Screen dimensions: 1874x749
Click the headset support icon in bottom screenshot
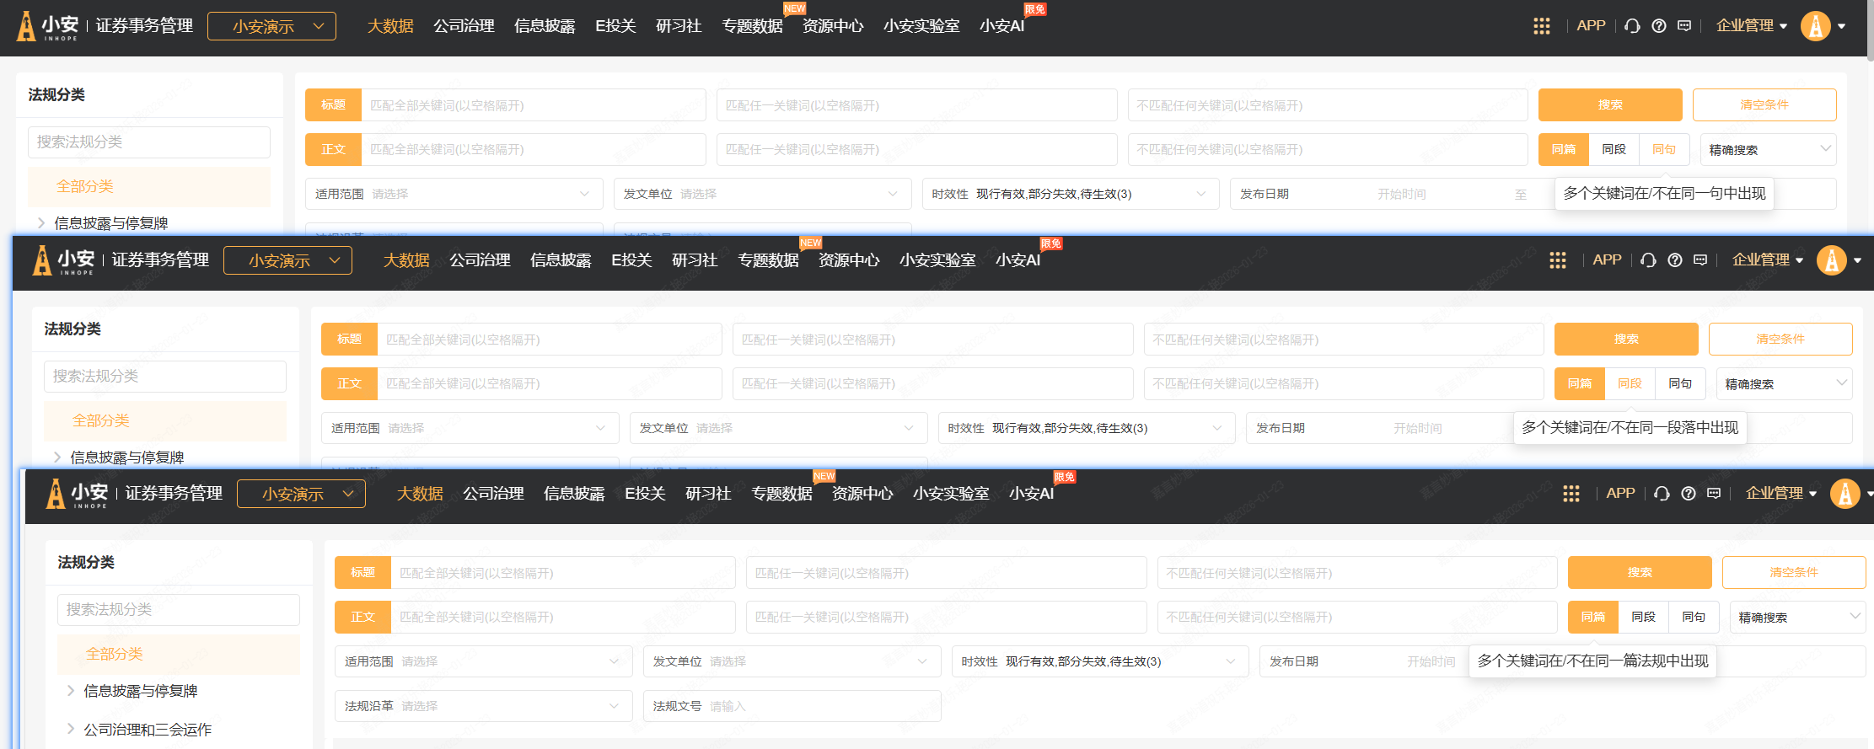click(x=1662, y=494)
